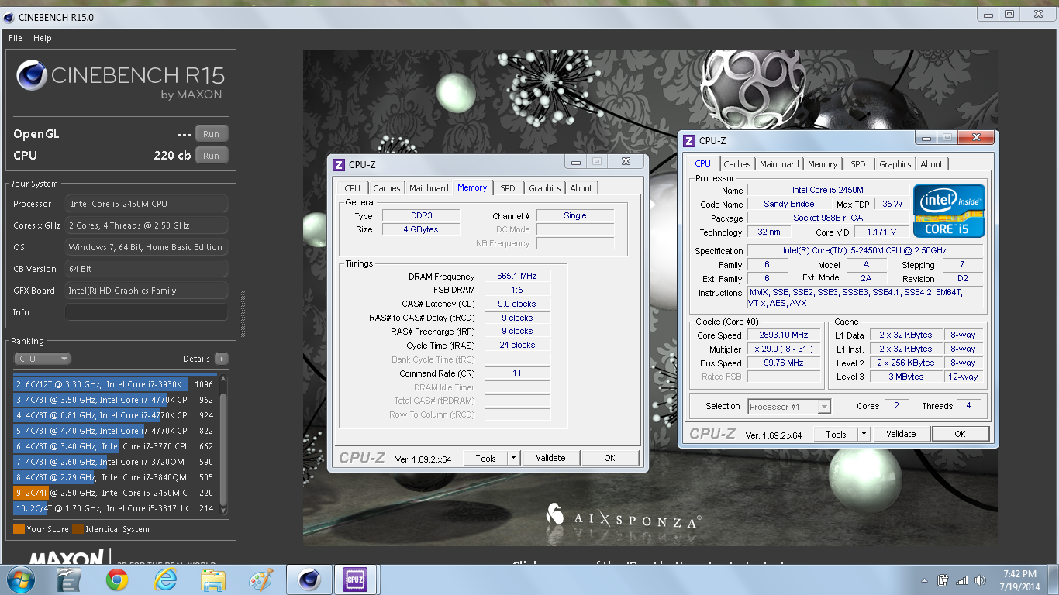
Task: Click the Info field in Your System
Action: 147,312
